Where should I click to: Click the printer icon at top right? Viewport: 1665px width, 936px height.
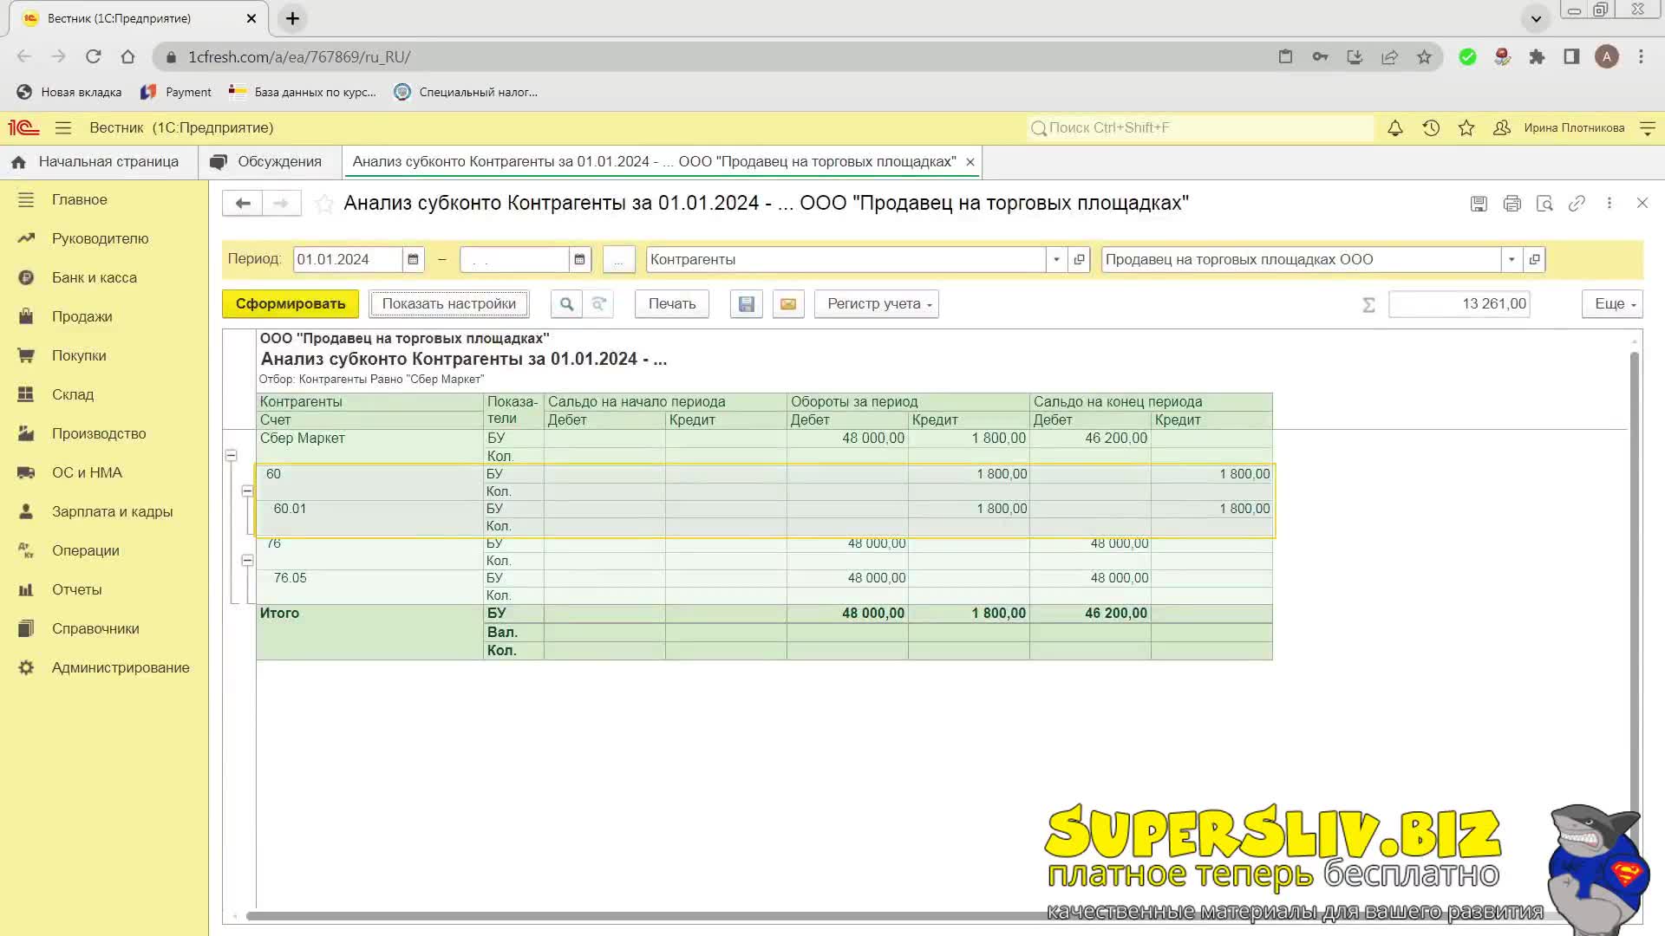(x=1512, y=204)
